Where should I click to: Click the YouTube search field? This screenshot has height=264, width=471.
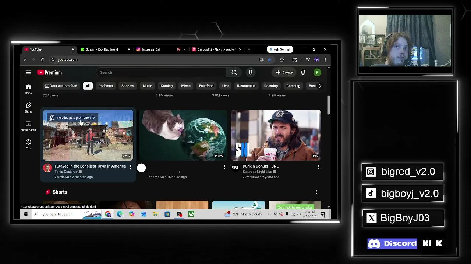(162, 72)
